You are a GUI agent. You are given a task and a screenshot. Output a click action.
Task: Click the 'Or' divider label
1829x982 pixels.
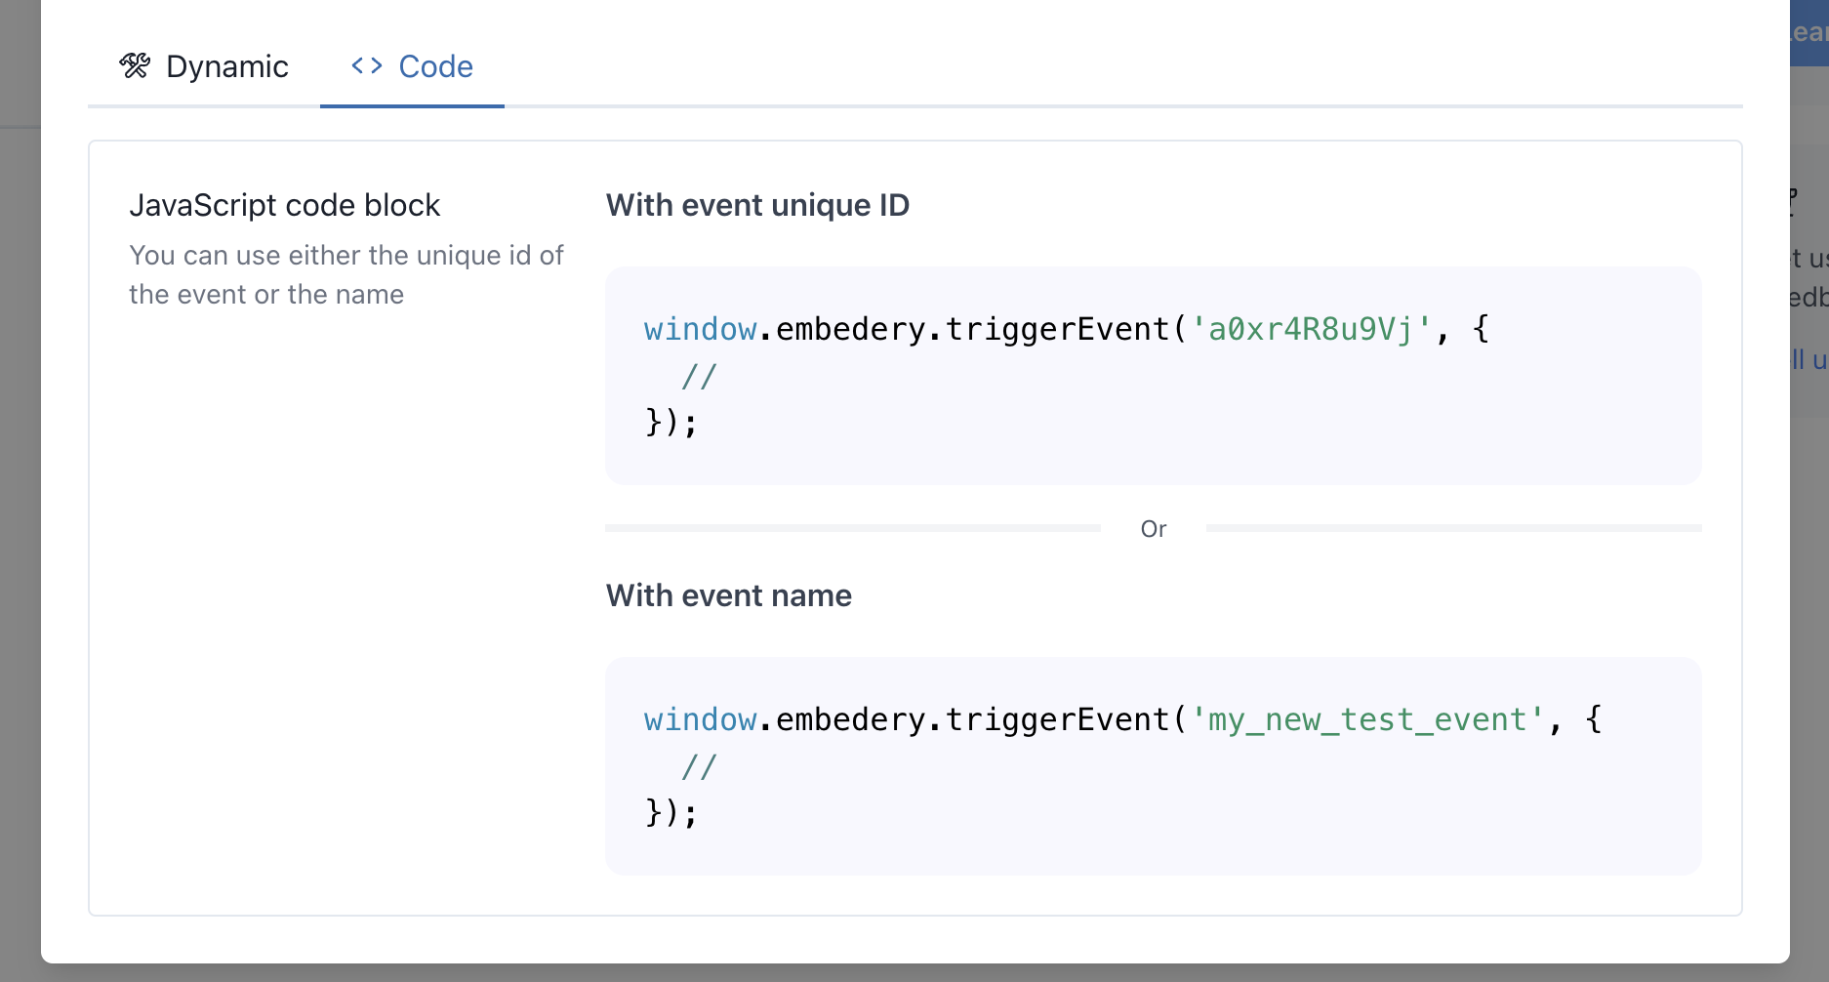(1154, 528)
